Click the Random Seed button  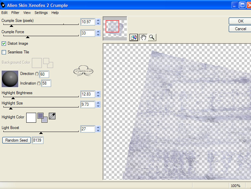[x=17, y=140]
